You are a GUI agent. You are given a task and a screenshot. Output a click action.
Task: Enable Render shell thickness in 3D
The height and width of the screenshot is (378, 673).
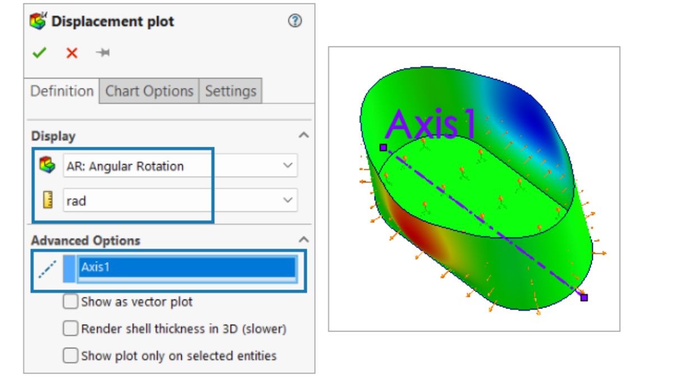point(71,329)
